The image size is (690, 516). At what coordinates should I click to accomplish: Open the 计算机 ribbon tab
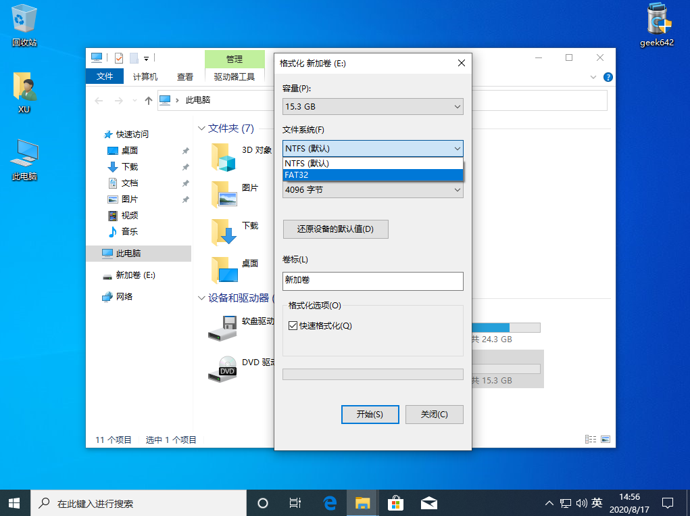coord(145,76)
